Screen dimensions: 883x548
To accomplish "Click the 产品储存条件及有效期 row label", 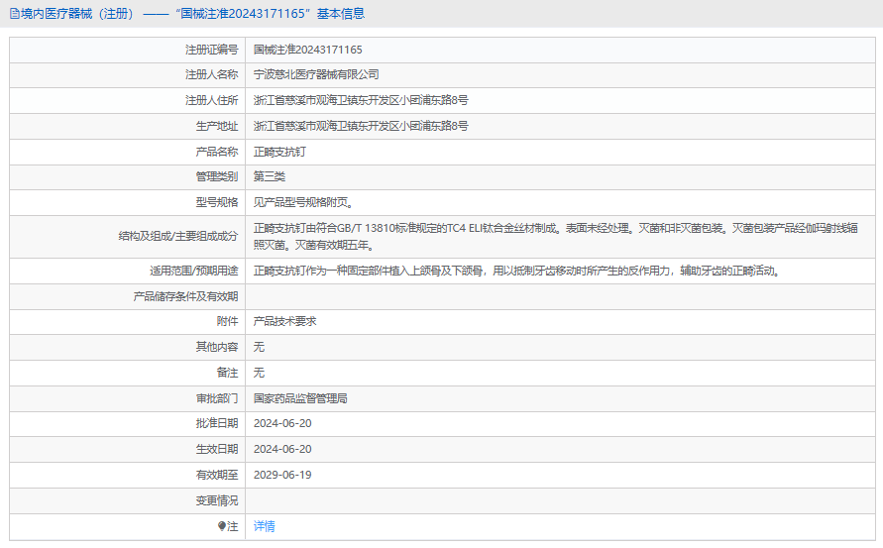I will 186,296.
